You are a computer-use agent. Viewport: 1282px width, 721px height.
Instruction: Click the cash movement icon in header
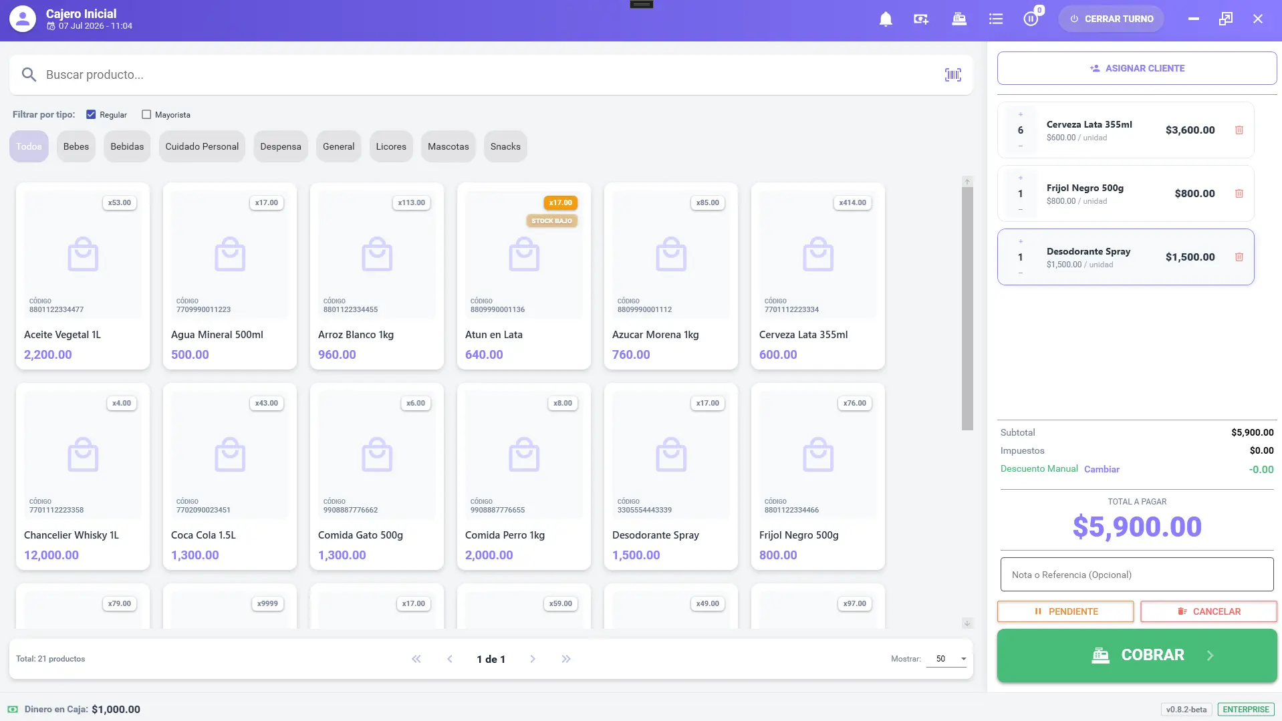click(x=922, y=19)
